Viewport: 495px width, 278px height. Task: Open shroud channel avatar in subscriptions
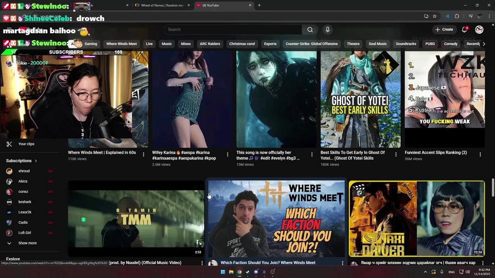(x=9, y=171)
